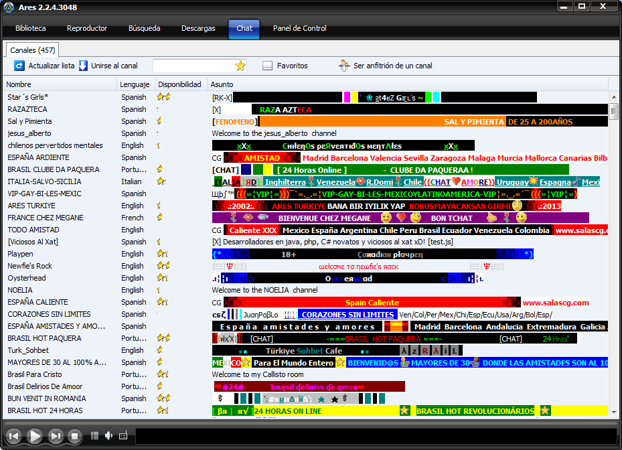Viewport: 622px width, 450px height.
Task: Click availability stars of BUN VENIT IN ROMANIA
Action: point(163,398)
